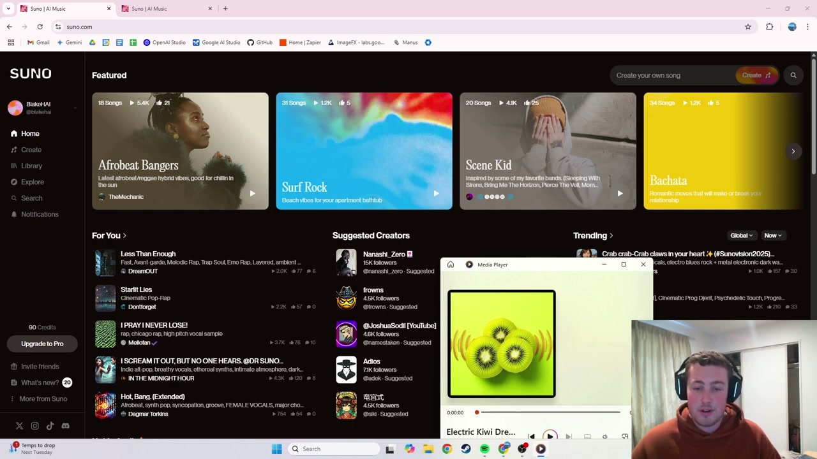817x459 pixels.
Task: Open Chrome apps grid icon
Action: (x=11, y=43)
